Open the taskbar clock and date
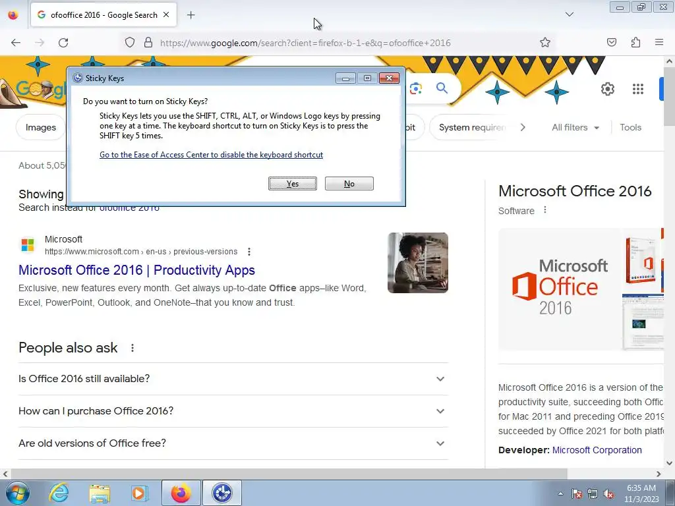This screenshot has width=675, height=506. coord(641,493)
